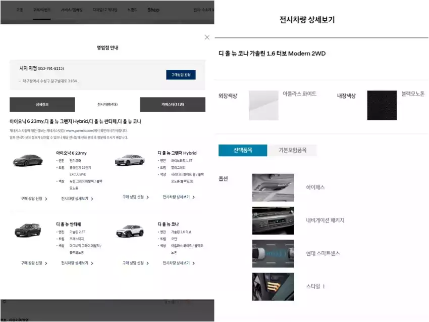The height and width of the screenshot is (322, 429).
Task: Select the 기본포함품목 tab
Action: point(292,150)
